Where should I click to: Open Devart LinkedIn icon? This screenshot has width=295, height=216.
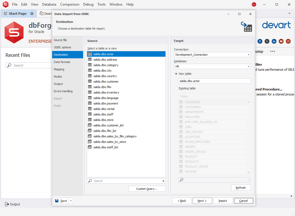click(x=274, y=41)
